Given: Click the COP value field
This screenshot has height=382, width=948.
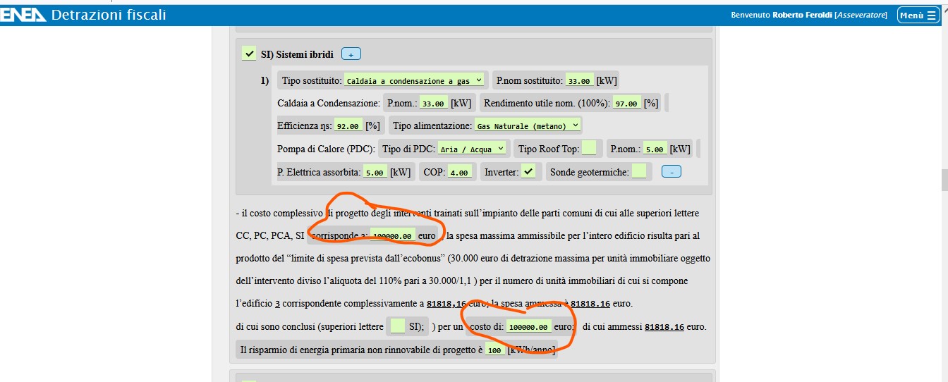Looking at the screenshot, I should (459, 171).
